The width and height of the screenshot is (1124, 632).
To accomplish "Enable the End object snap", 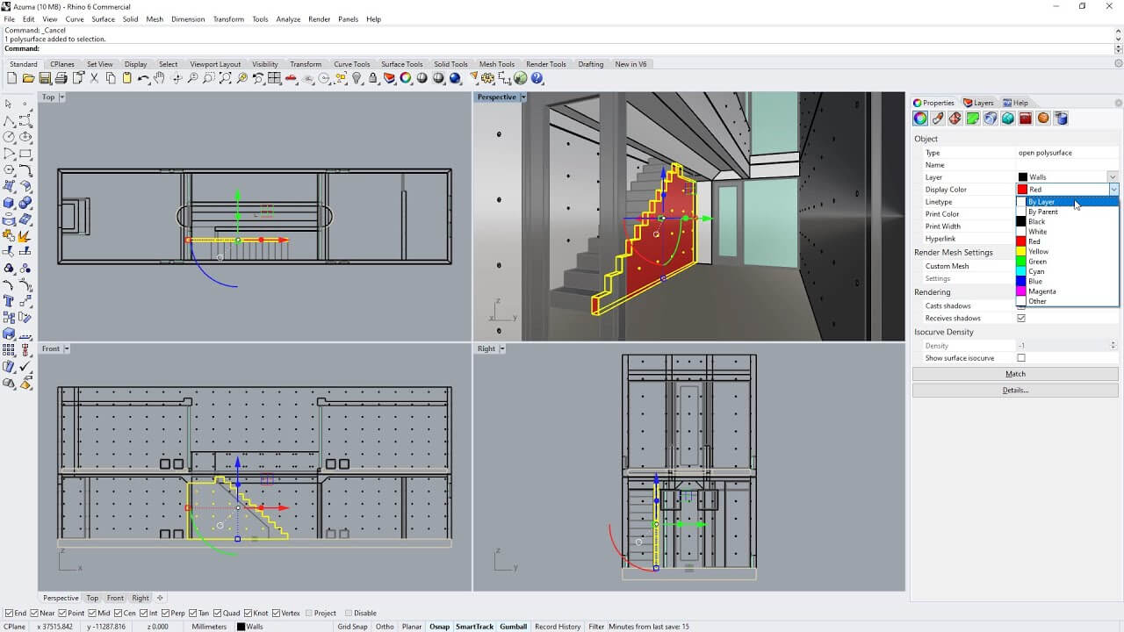I will pyautogui.click(x=10, y=613).
